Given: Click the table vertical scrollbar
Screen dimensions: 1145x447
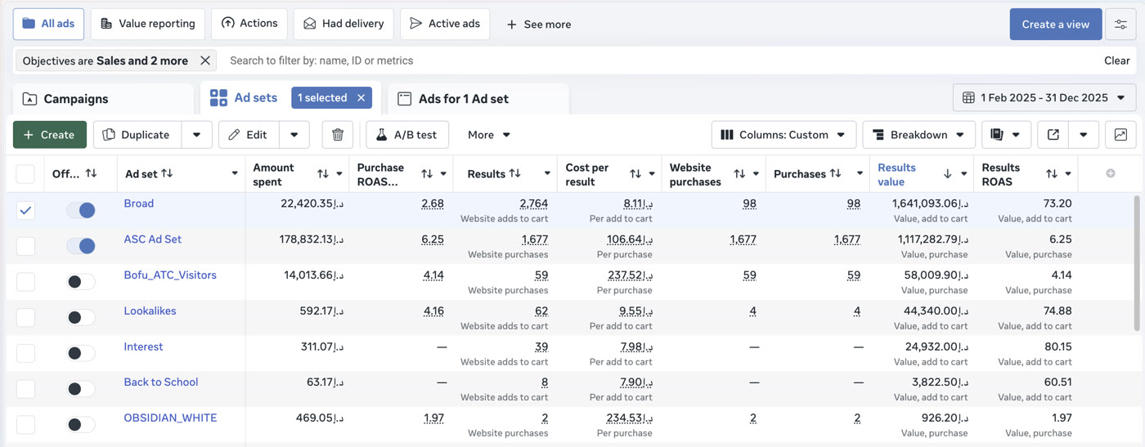Looking at the screenshot, I should point(1136,263).
